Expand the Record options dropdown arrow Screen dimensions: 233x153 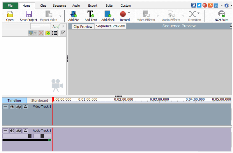click(129, 13)
